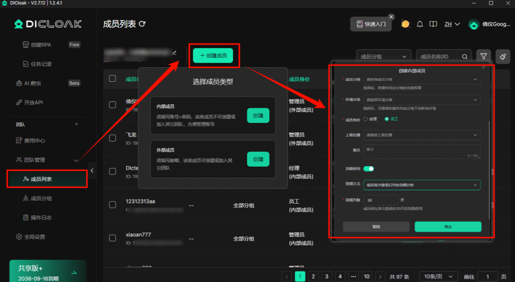Click the clear filters brush icon
The width and height of the screenshot is (515, 282).
point(502,57)
